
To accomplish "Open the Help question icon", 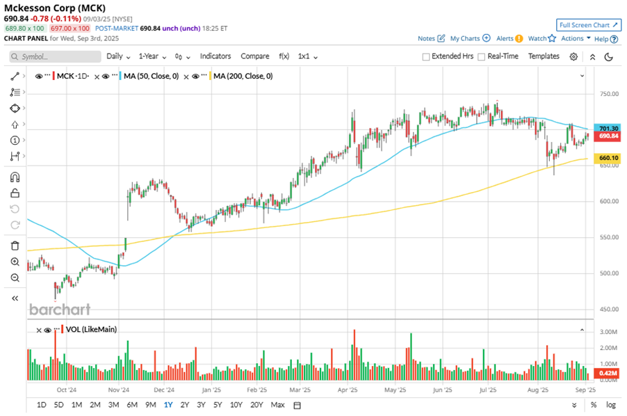I will click(x=614, y=39).
